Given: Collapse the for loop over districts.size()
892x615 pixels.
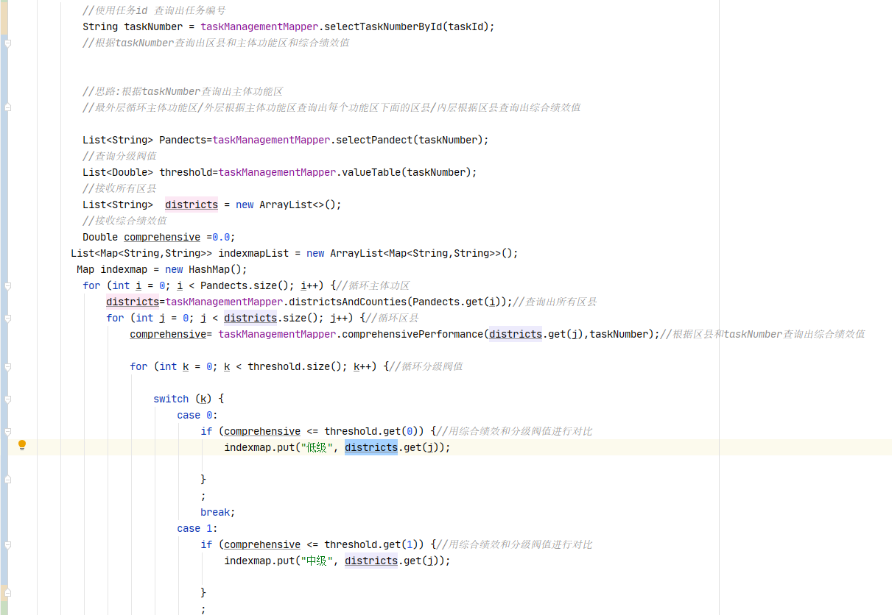Looking at the screenshot, I should tap(7, 318).
